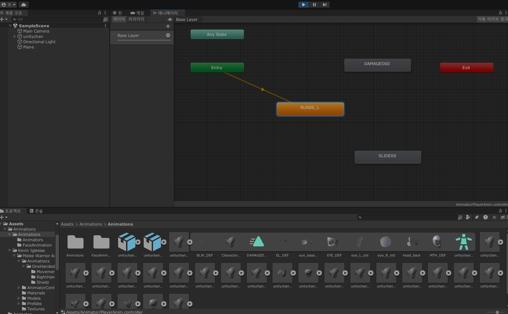Open Base Layer gear settings
The width and height of the screenshot is (508, 314).
pos(168,35)
